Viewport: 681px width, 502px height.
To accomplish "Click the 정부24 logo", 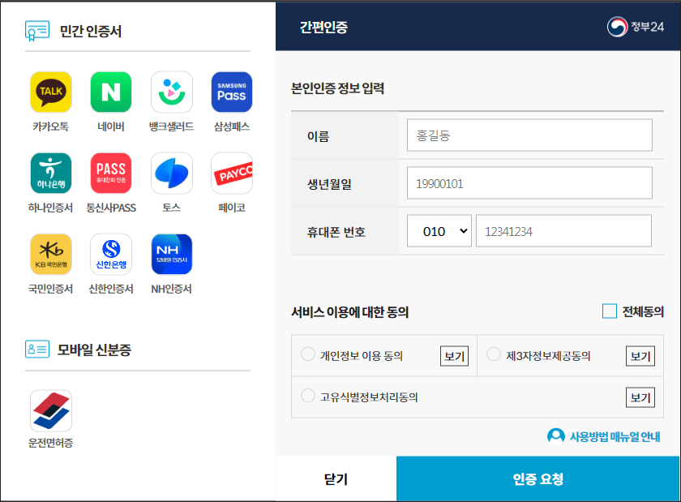I will 636,27.
